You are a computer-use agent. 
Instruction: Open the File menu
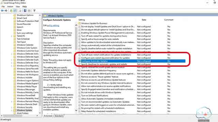(x=3, y=6)
